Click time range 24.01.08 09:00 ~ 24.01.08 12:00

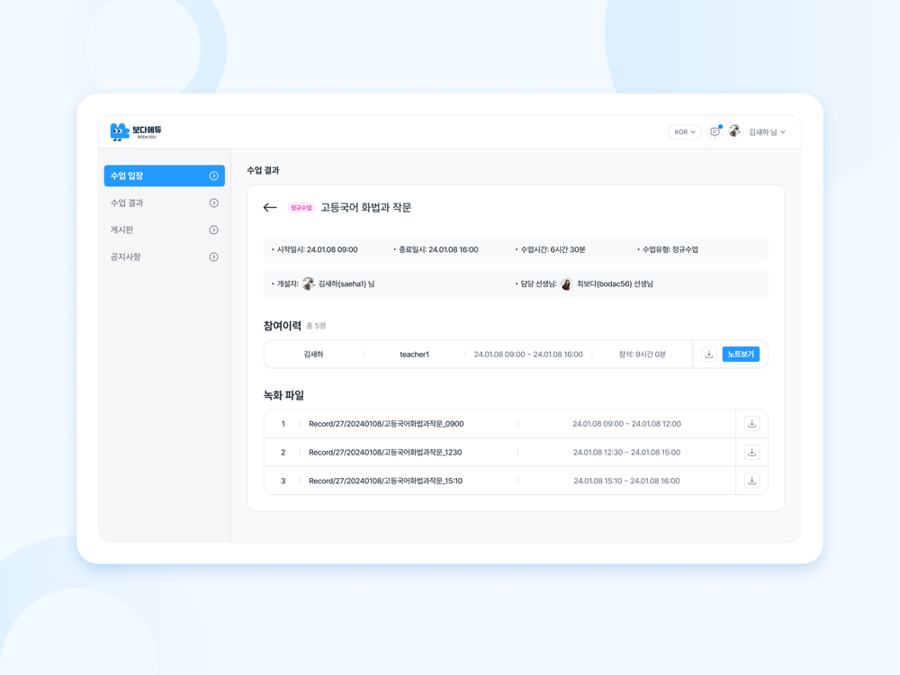click(626, 424)
